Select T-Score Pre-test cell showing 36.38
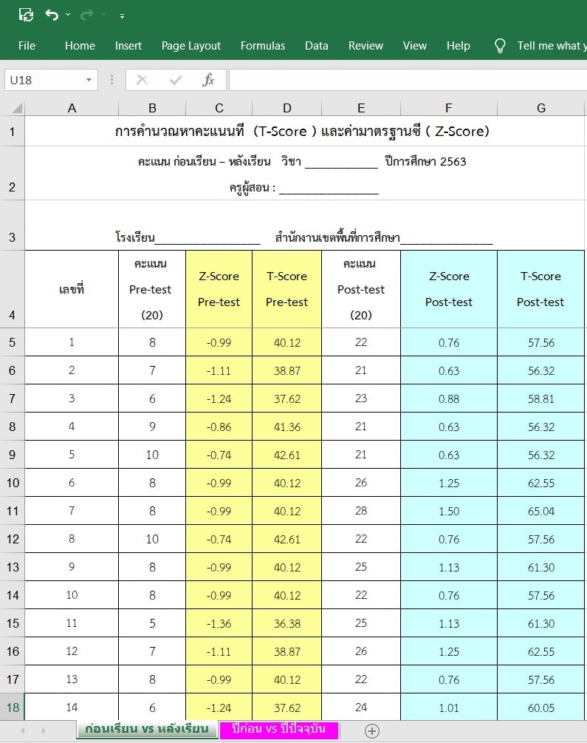587x743 pixels. pos(287,623)
